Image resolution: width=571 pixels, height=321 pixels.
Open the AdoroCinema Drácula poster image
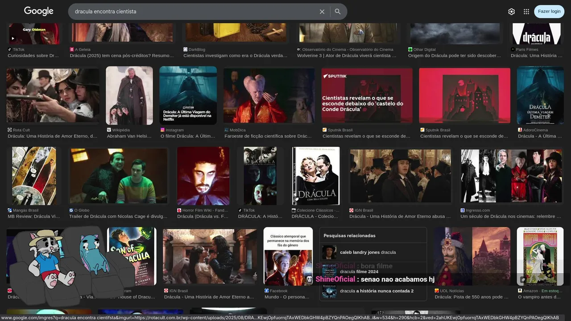coord(540,95)
